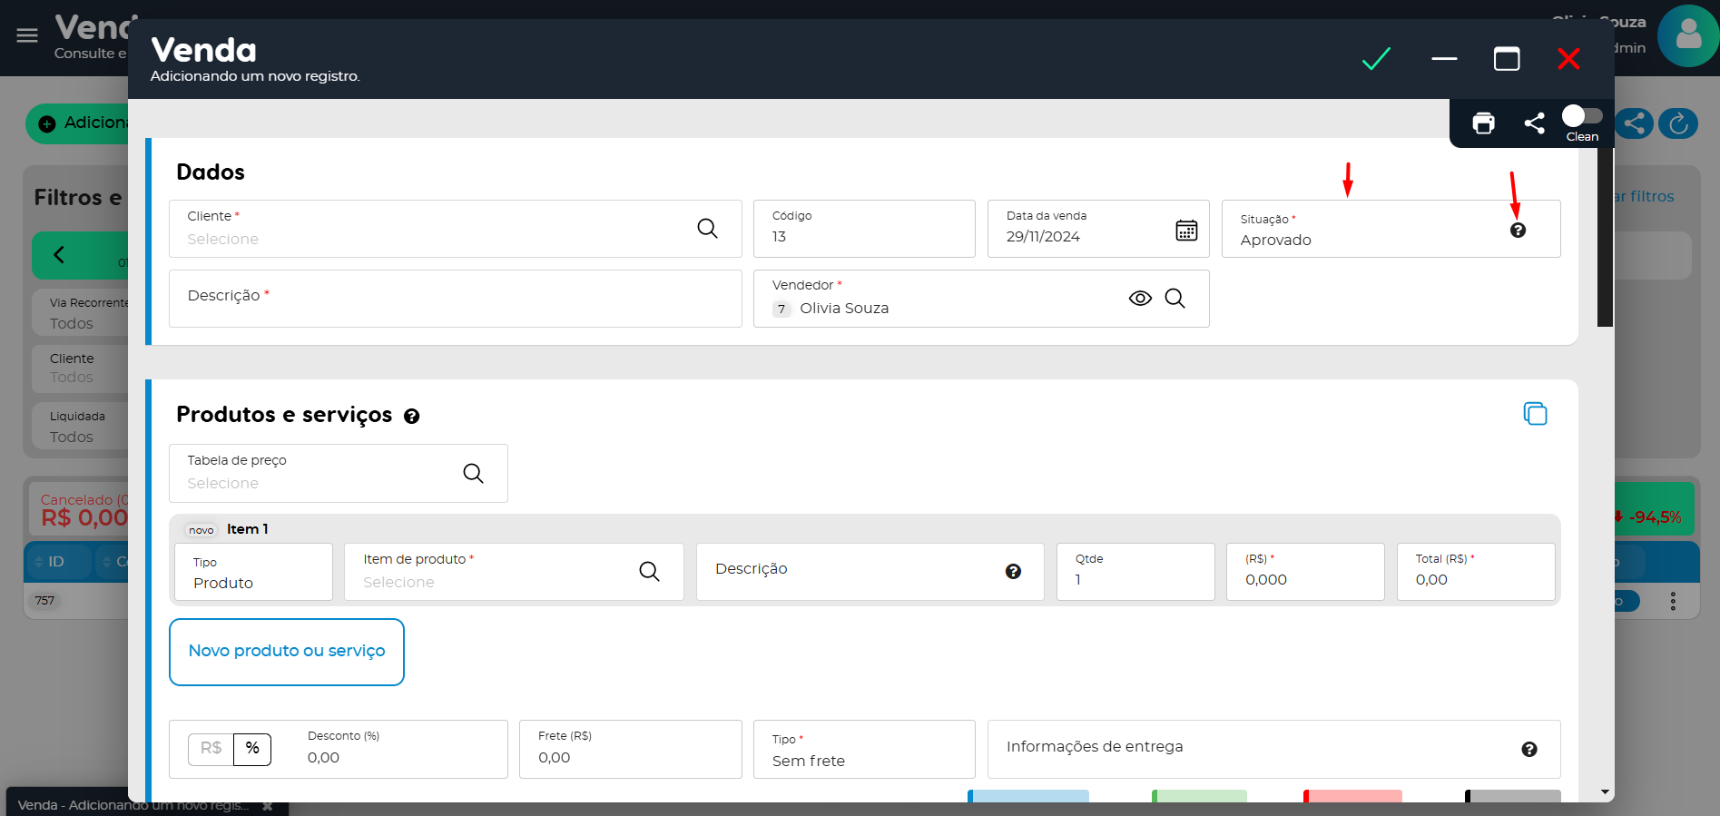The width and height of the screenshot is (1720, 816).
Task: Search Item de produto with magnifier icon
Action: (x=649, y=572)
